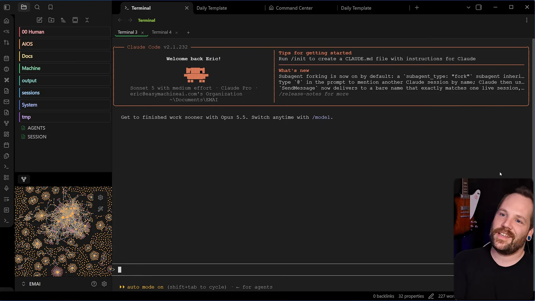Open the microphone recorder icon in ribbon
Screen dimensions: 535x301
[6, 188]
